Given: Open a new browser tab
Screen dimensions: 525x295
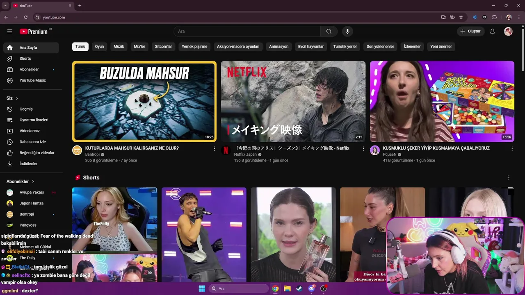Looking at the screenshot, I should pyautogui.click(x=80, y=5).
